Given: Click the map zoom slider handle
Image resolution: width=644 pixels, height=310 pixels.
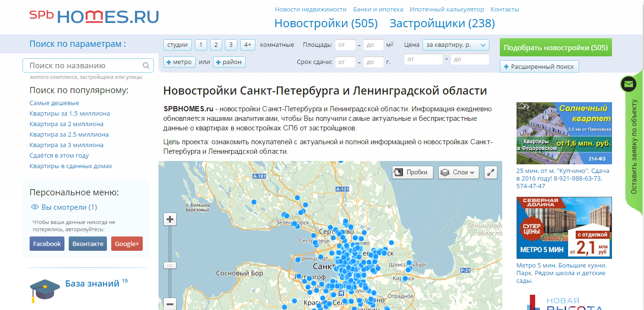Looking at the screenshot, I should [170, 265].
